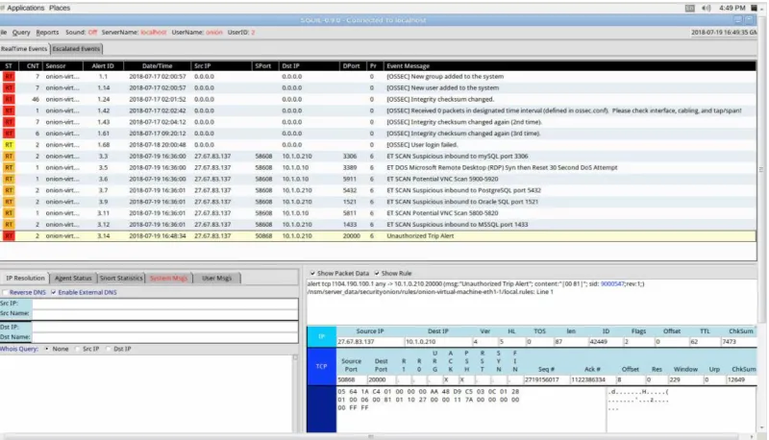Click the 4:49 PM clock
The height and width of the screenshot is (440, 769).
[x=732, y=8]
